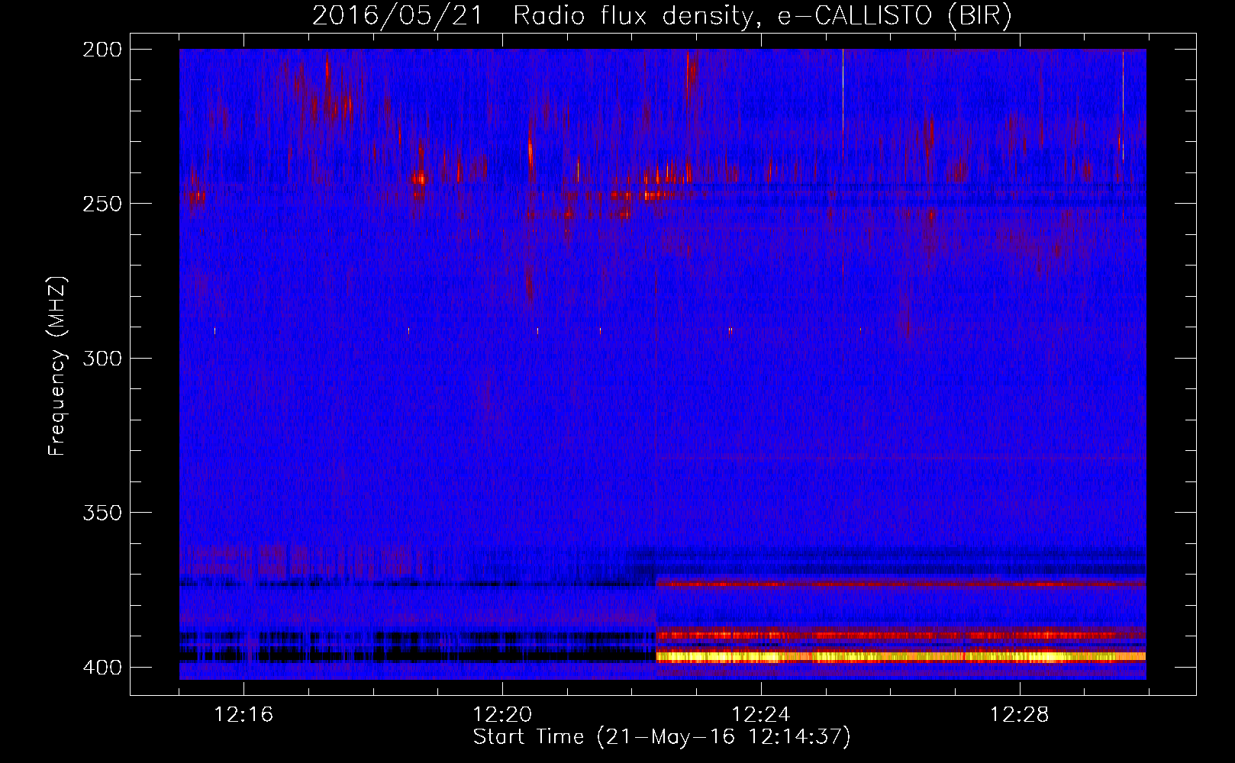Screen dimensions: 1235x763
Task: Click the 12:16 time tick label
Action: (x=243, y=715)
